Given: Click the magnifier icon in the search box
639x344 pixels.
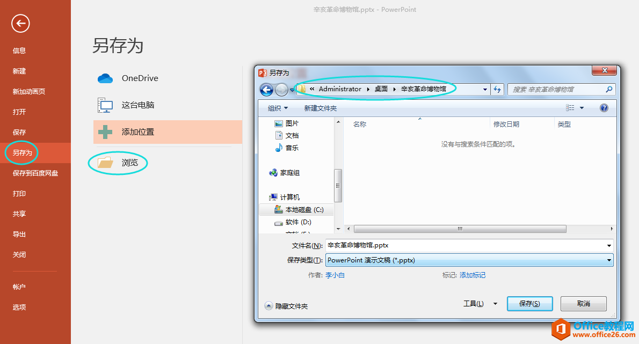Looking at the screenshot, I should coord(609,89).
